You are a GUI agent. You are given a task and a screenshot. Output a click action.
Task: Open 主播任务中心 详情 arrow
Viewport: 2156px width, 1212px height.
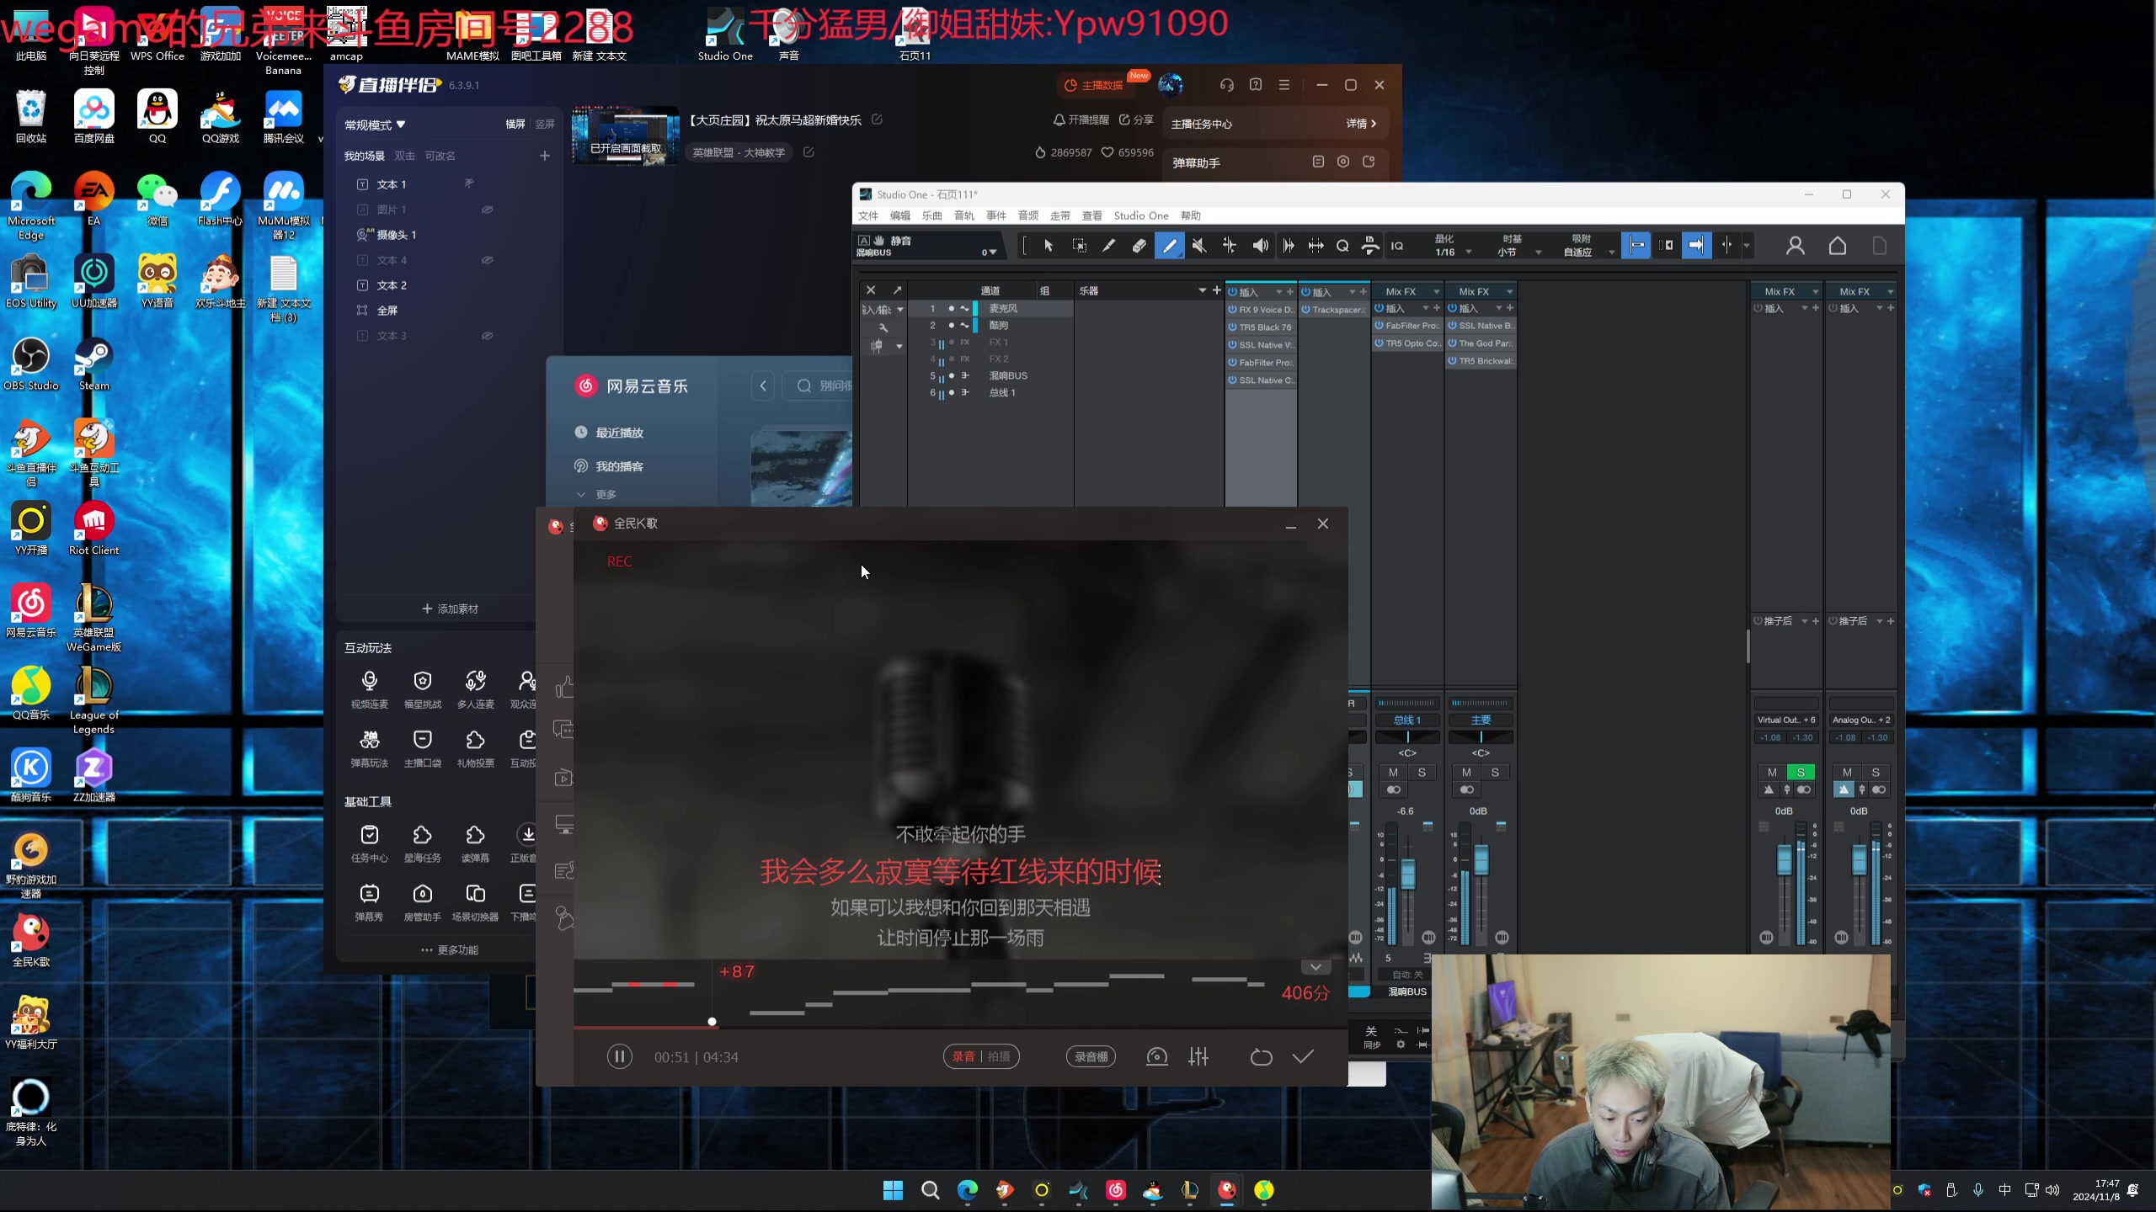point(1362,124)
